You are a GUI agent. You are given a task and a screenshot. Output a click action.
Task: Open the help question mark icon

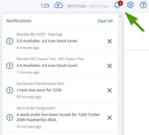coord(143,5)
